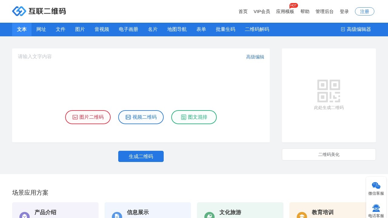Click the QR code placeholder icon
Image resolution: width=388 pixels, height=218 pixels.
pos(329,91)
